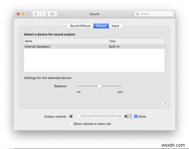Click the low volume speaker icon
Viewport: 189px width, 149px height.
click(x=71, y=116)
